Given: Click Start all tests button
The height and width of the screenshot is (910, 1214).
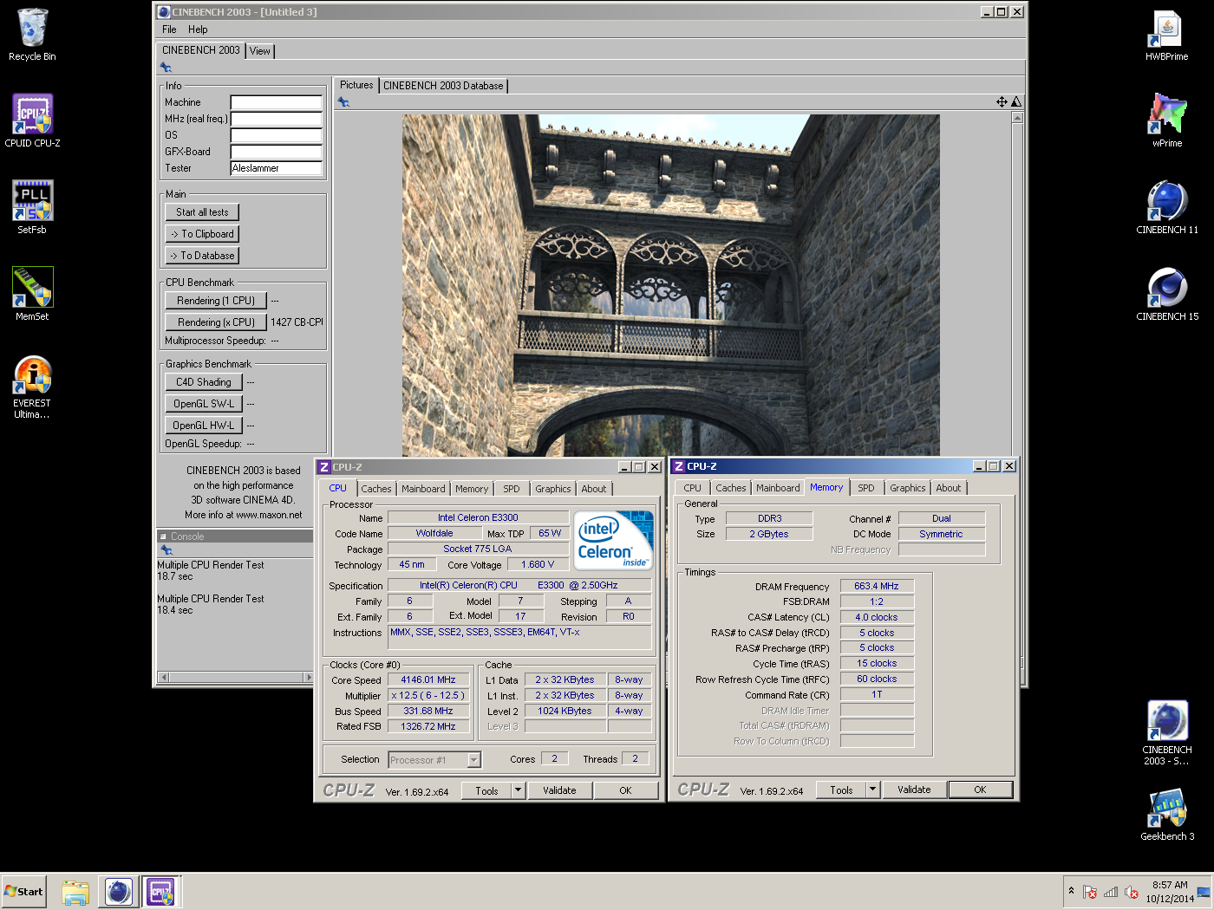Looking at the screenshot, I should tap(202, 212).
